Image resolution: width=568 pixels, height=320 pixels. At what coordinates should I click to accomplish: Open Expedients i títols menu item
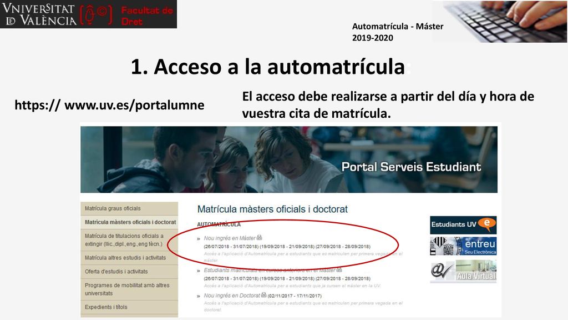tap(129, 307)
